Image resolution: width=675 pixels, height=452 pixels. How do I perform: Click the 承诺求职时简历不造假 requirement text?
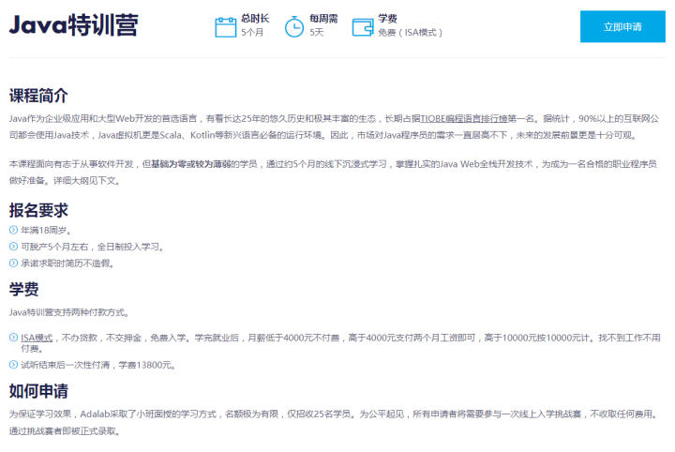click(67, 263)
